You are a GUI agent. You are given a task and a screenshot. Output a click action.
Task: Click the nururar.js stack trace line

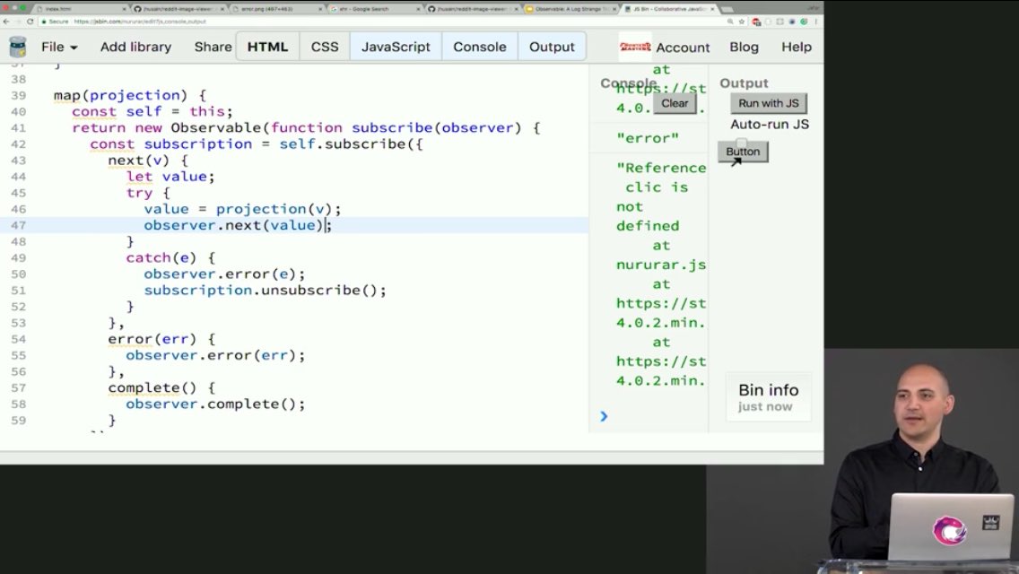click(661, 265)
